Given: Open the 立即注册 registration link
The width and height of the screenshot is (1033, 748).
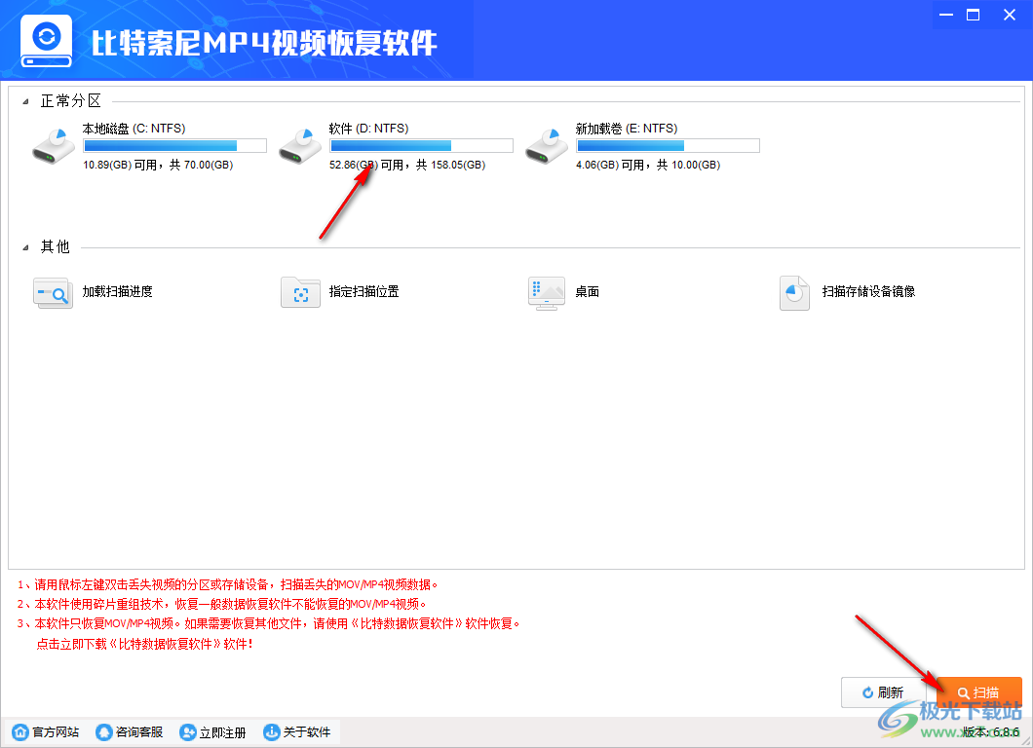Looking at the screenshot, I should pos(222,732).
